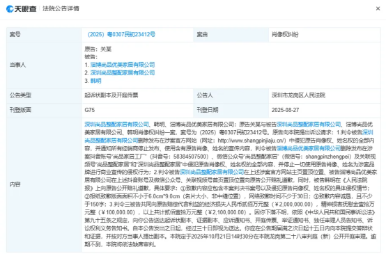
Task: Open defendant 淄博尚品优美家居有限公司 in party list
Action: coord(123,65)
